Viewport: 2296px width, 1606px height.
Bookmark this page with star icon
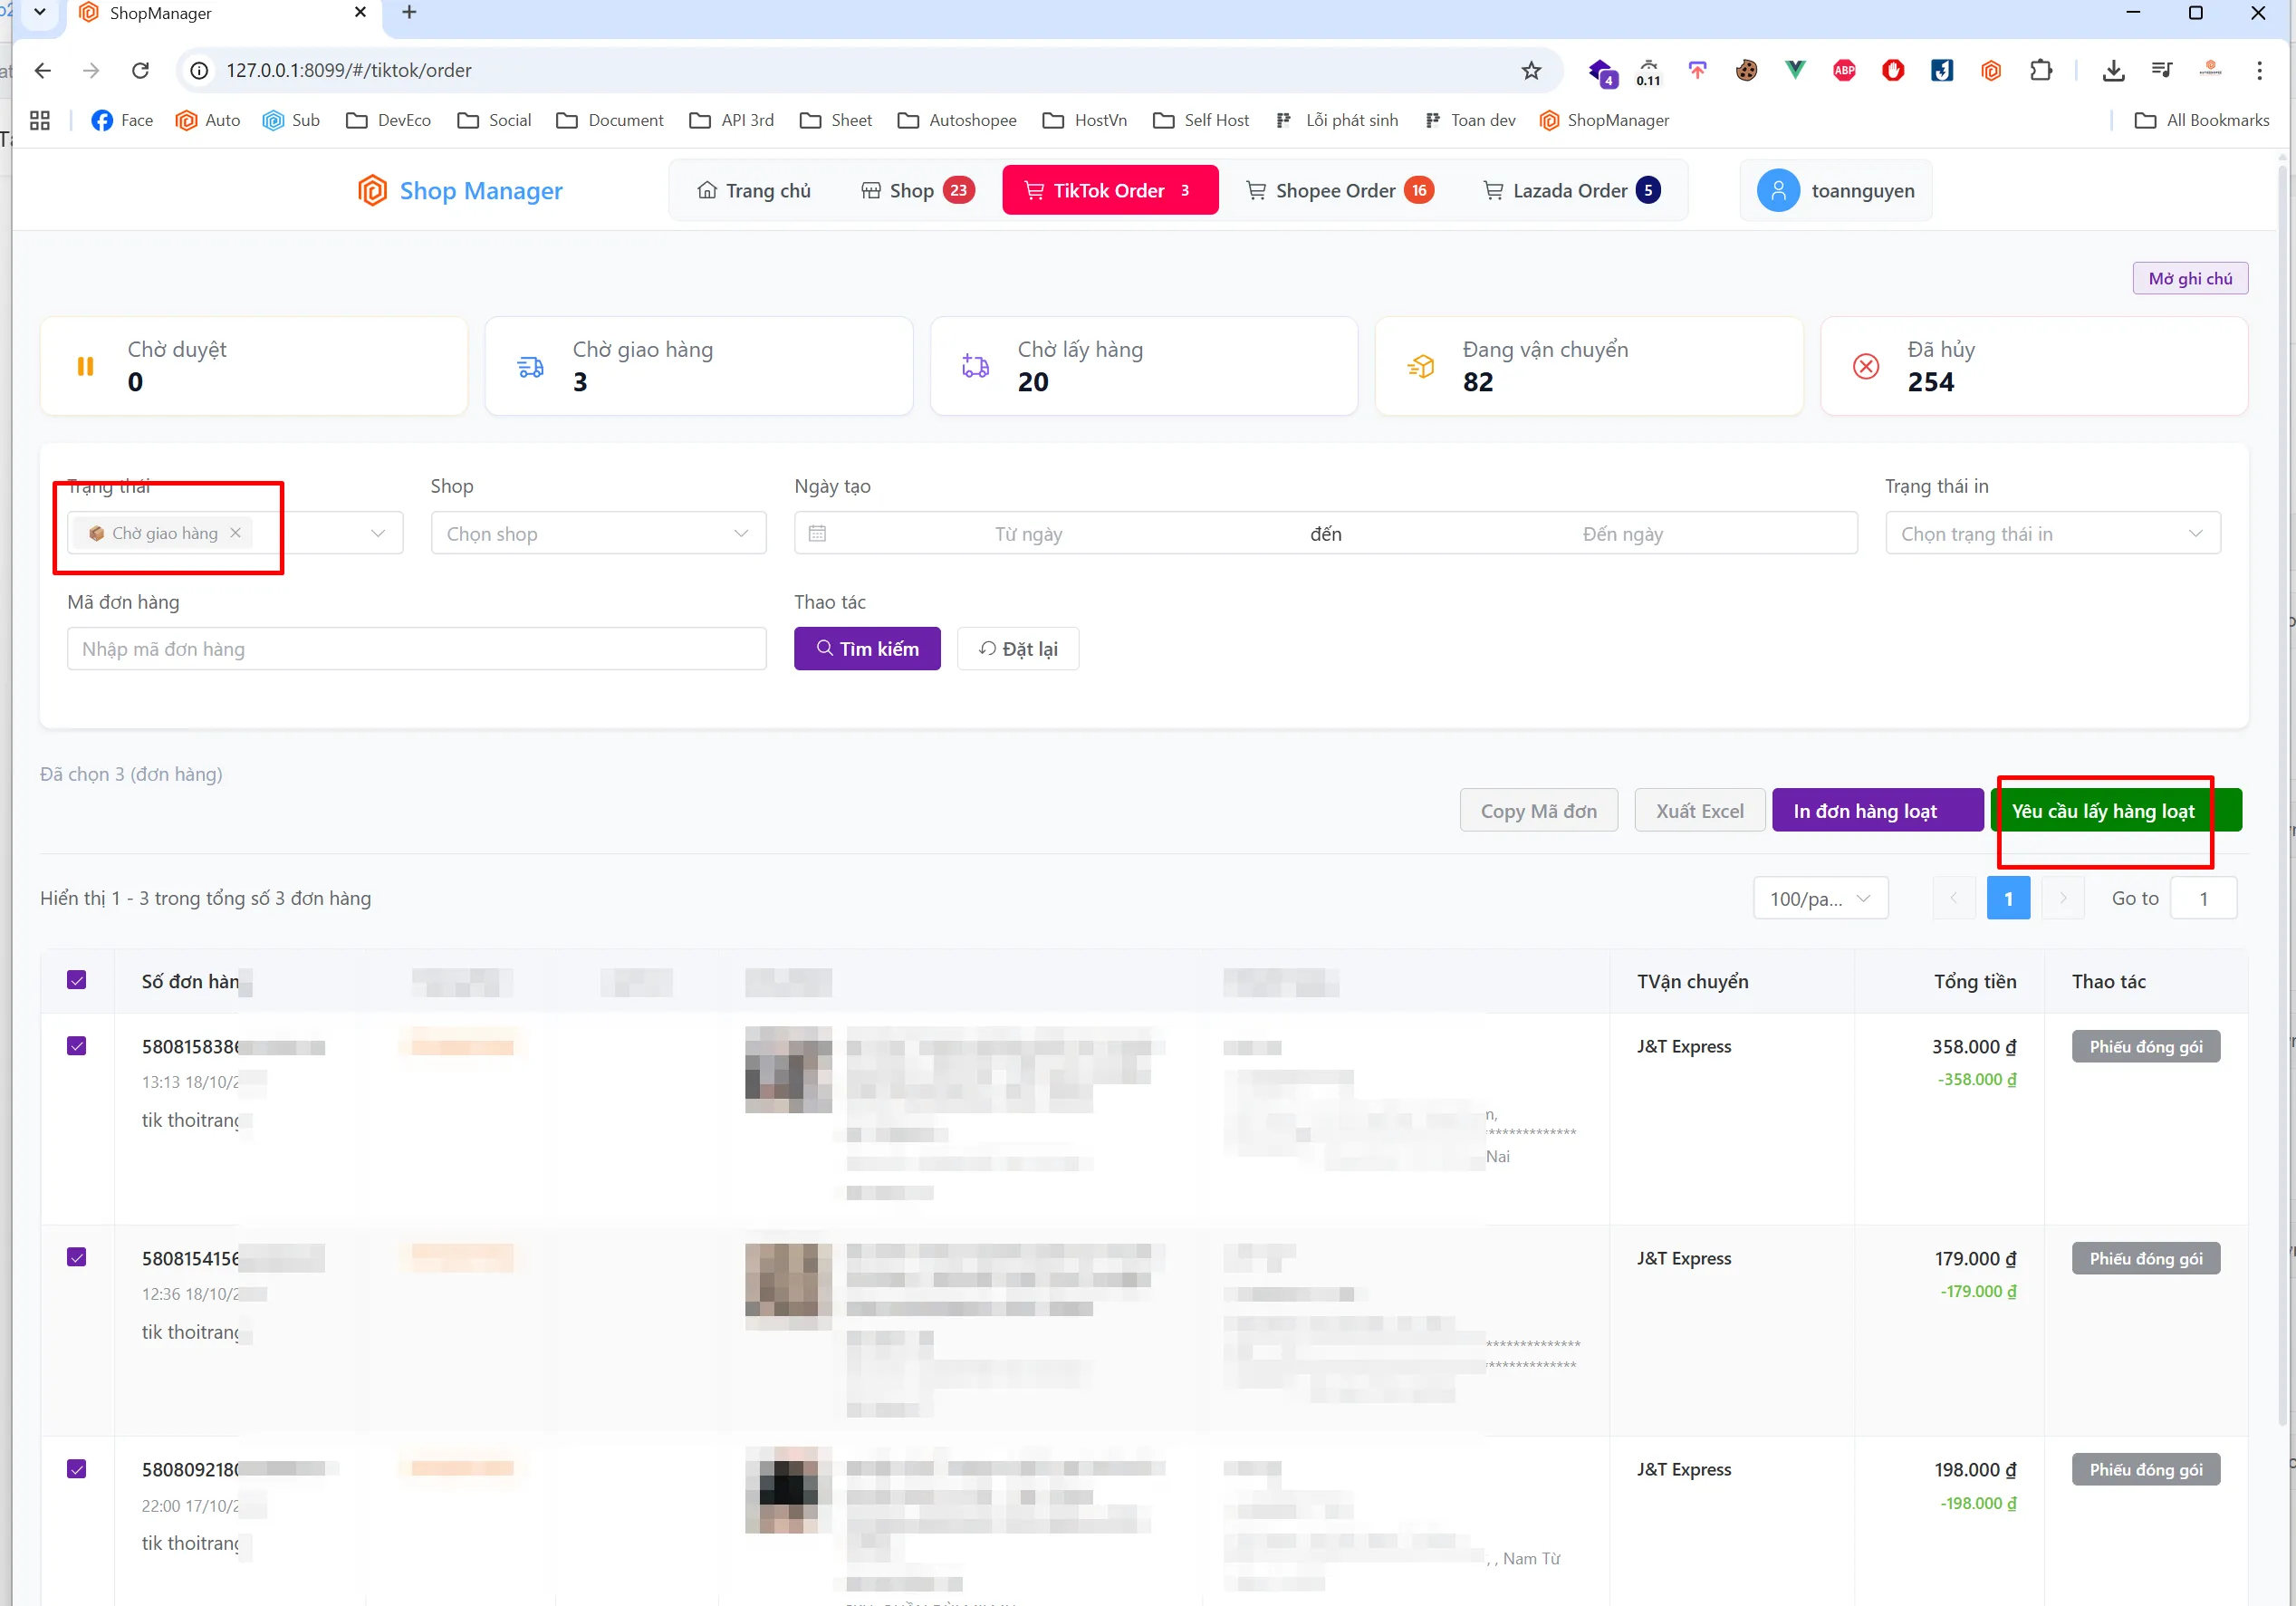pos(1531,70)
